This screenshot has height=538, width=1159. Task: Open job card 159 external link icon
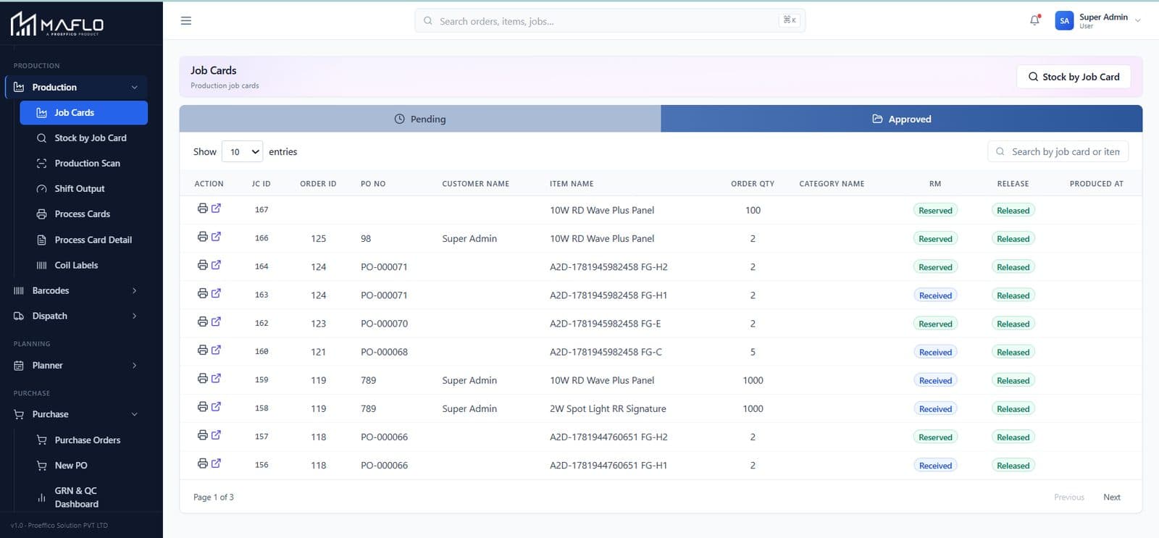click(216, 378)
